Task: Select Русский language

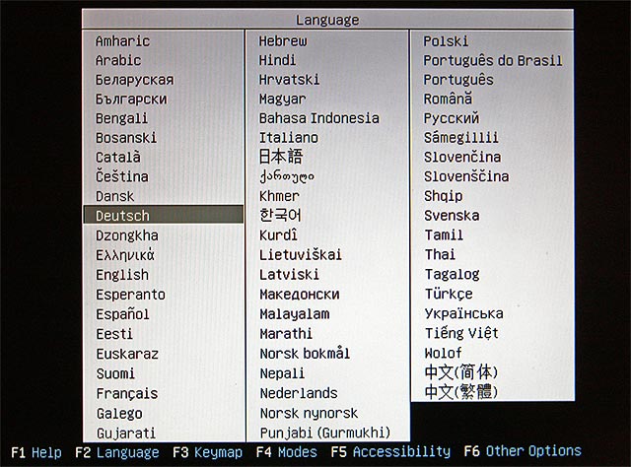Action: tap(452, 118)
